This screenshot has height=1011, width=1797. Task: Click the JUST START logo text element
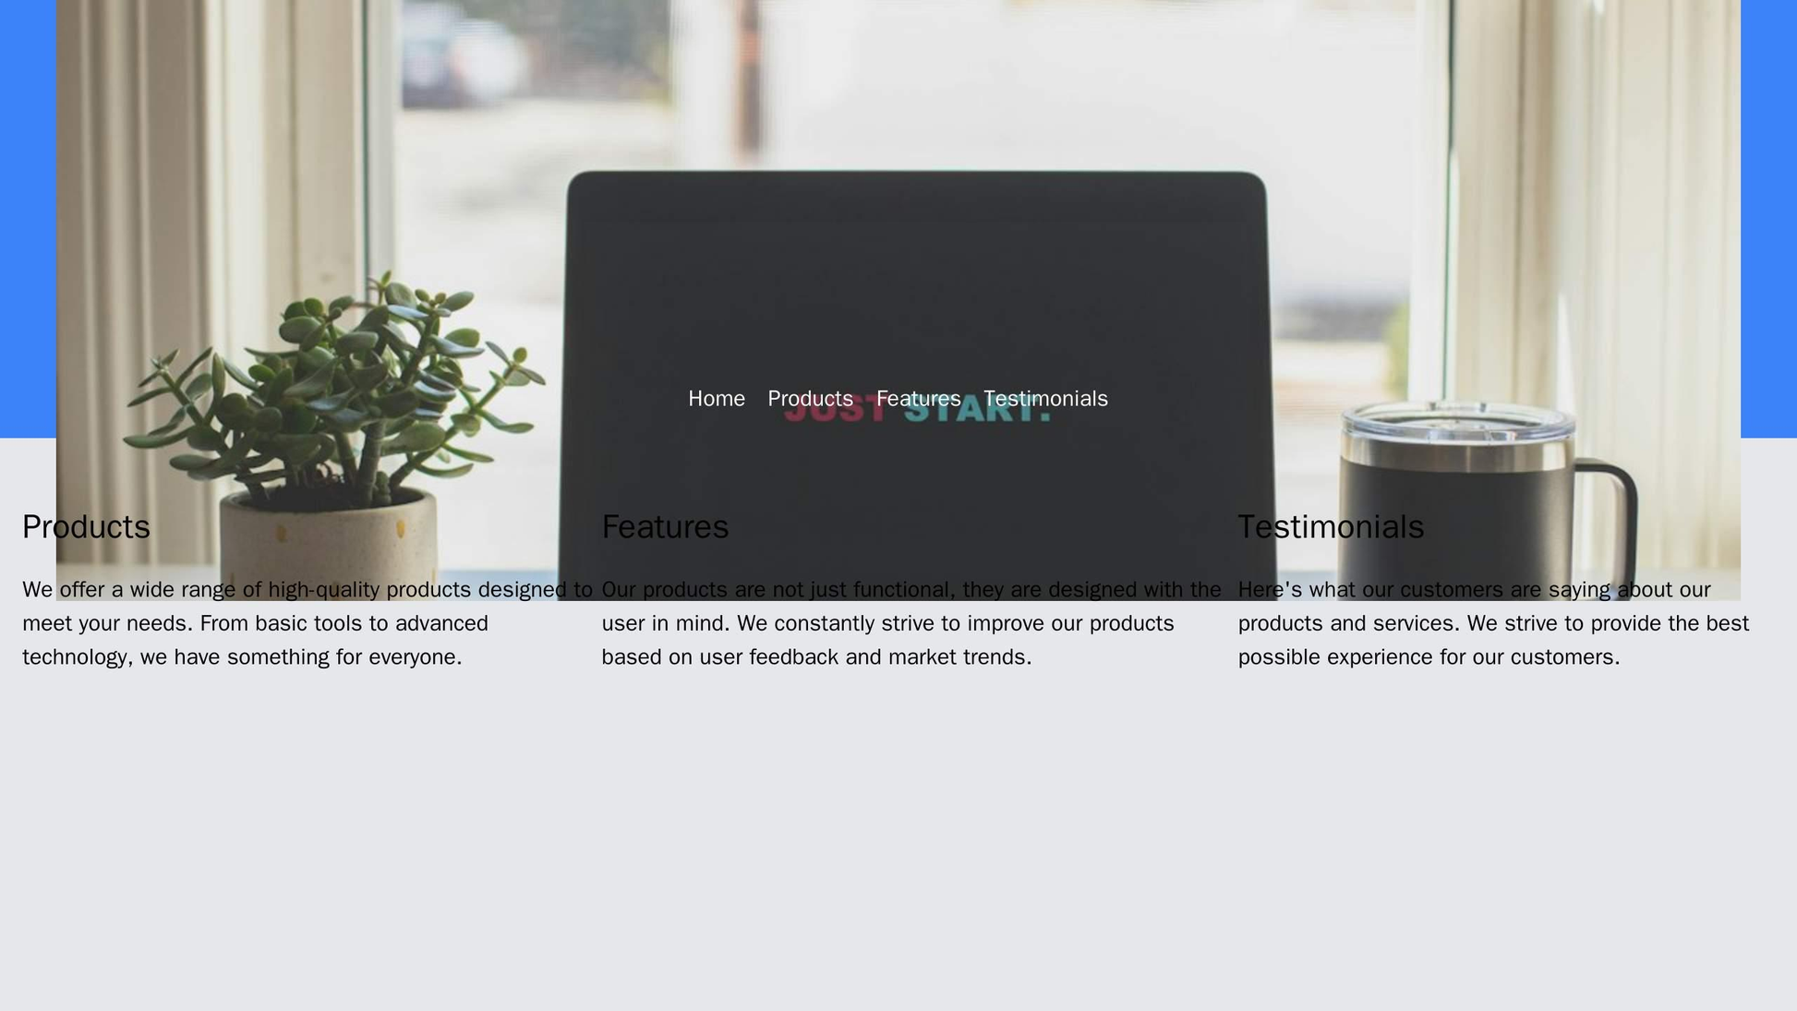click(x=899, y=413)
